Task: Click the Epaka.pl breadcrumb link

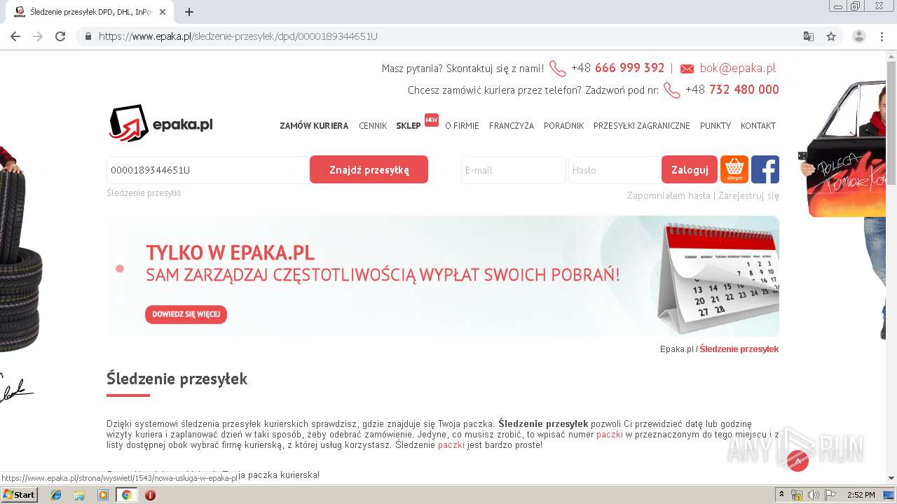Action: 676,349
